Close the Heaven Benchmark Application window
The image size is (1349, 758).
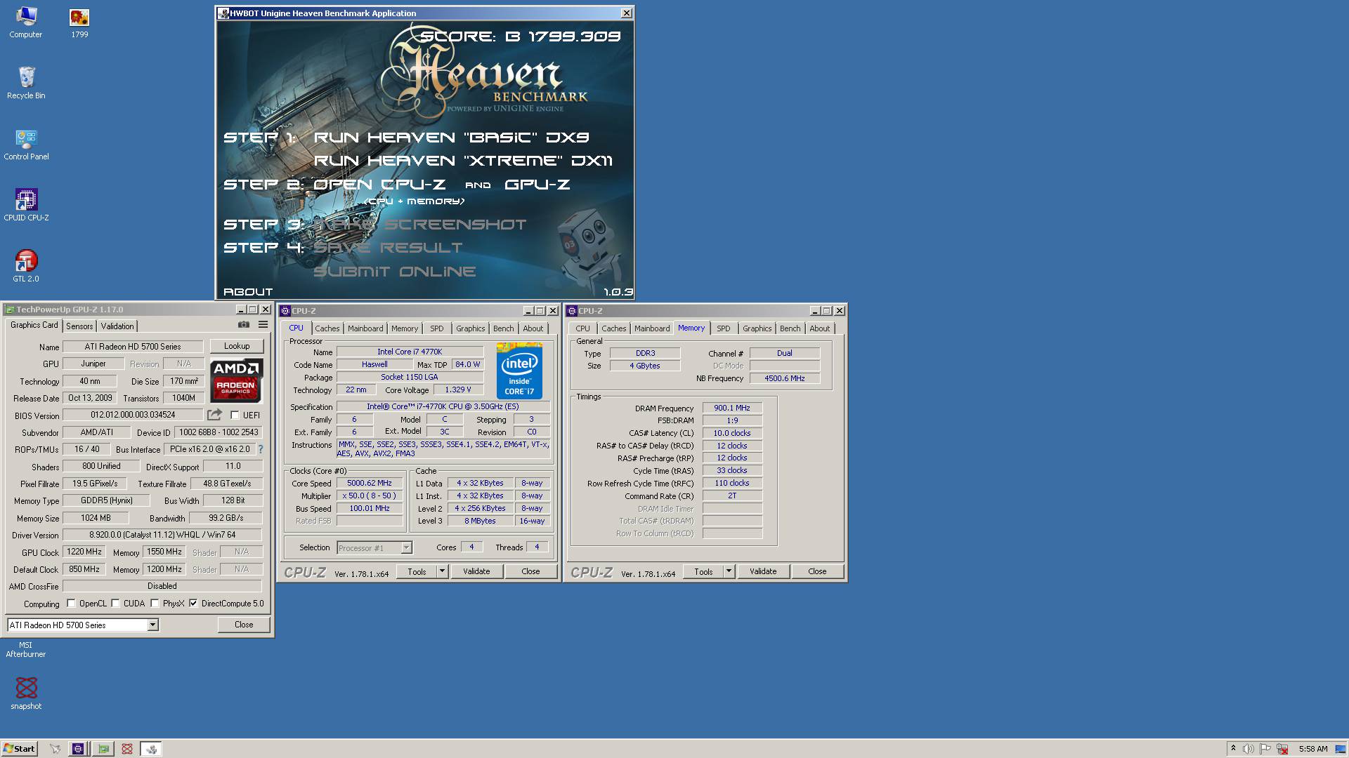[626, 13]
